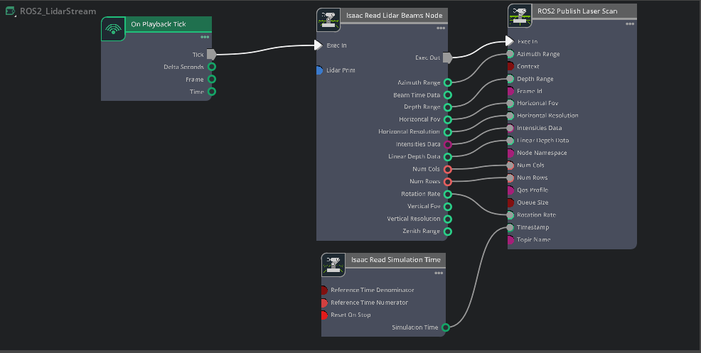Click the 'Topic Name' label text

pos(533,239)
